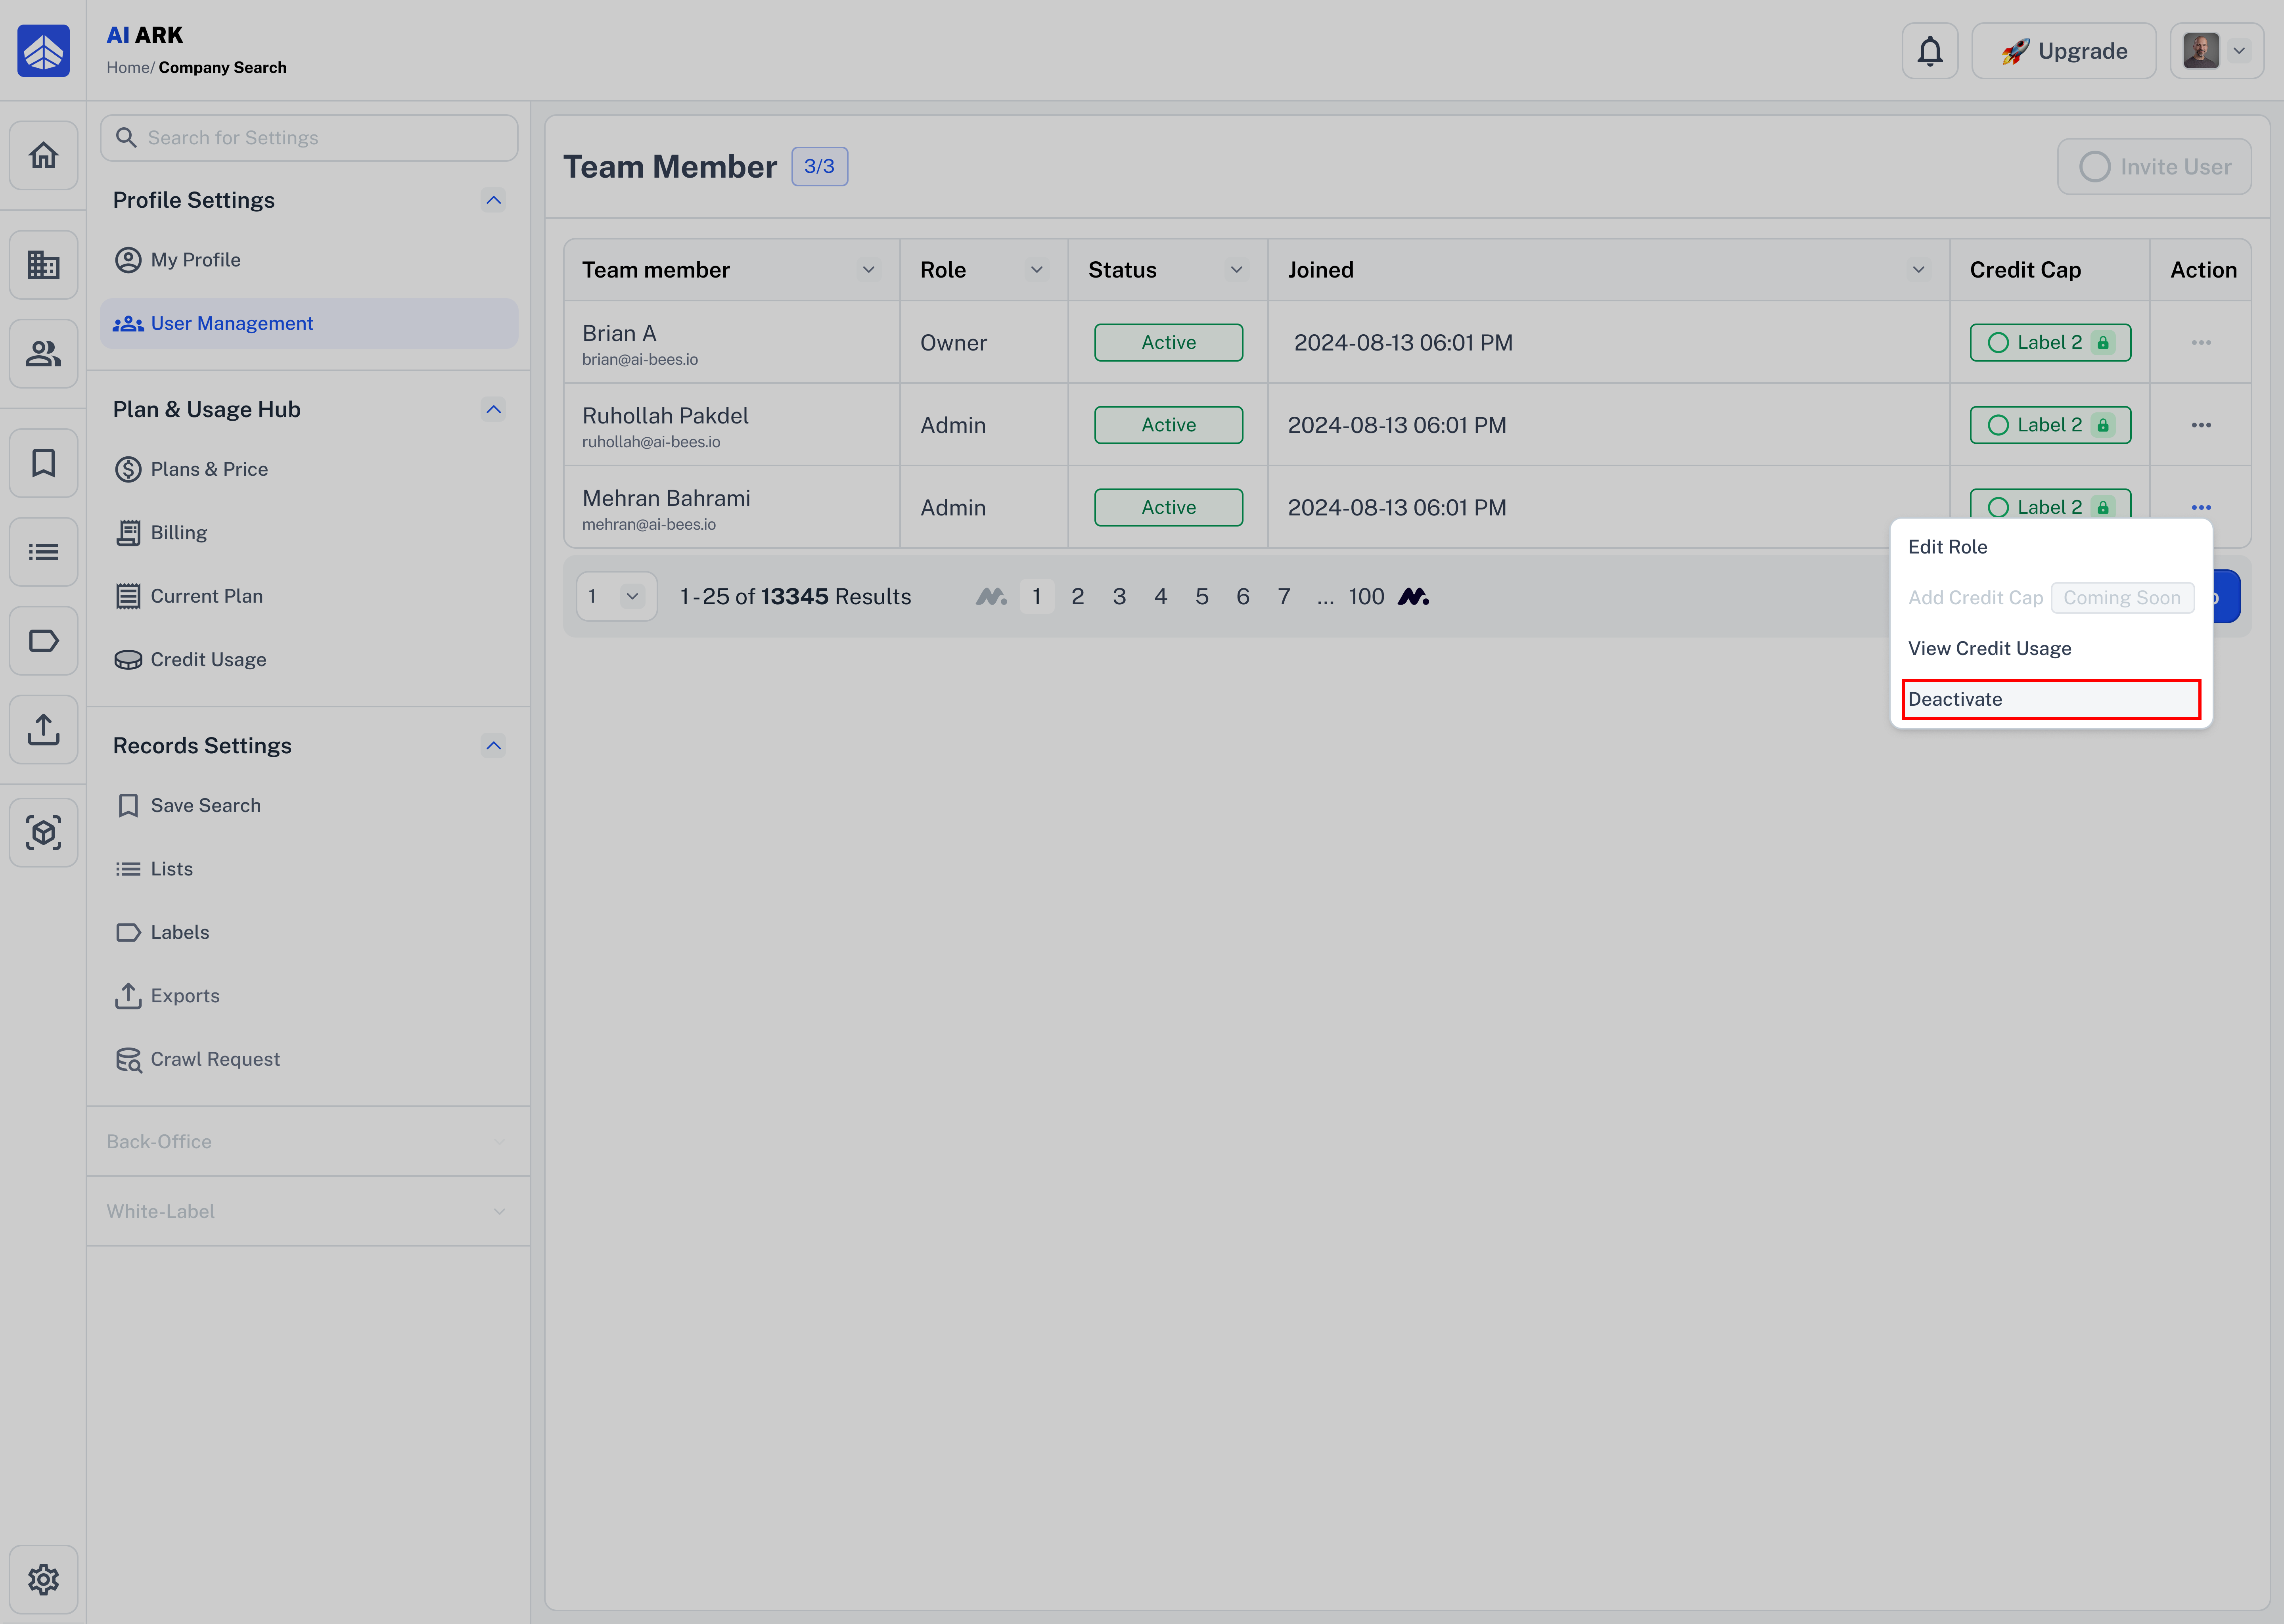The image size is (2284, 1624).
Task: Open Labels settings in sidebar
Action: pos(309,932)
